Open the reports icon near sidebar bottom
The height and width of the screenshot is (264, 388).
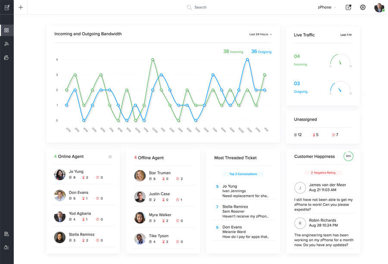pos(6,234)
